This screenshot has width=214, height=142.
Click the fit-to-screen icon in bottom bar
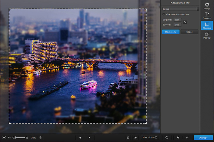4,137
